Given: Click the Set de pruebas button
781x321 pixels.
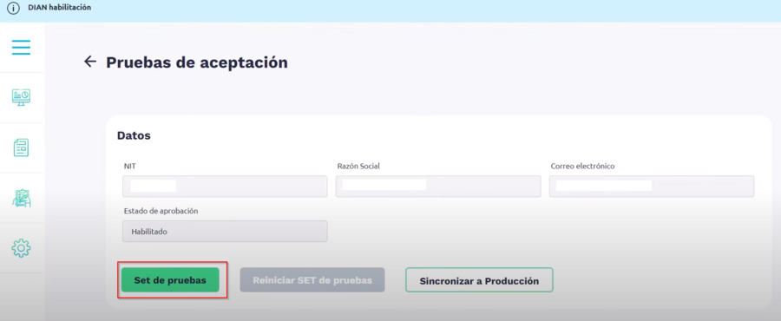Looking at the screenshot, I should 170,280.
